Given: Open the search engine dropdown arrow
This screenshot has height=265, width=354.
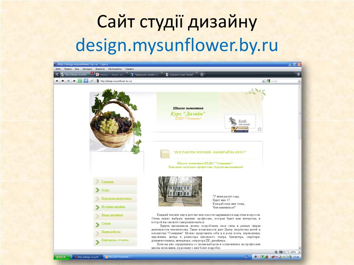Looking at the screenshot, I should click(x=299, y=81).
